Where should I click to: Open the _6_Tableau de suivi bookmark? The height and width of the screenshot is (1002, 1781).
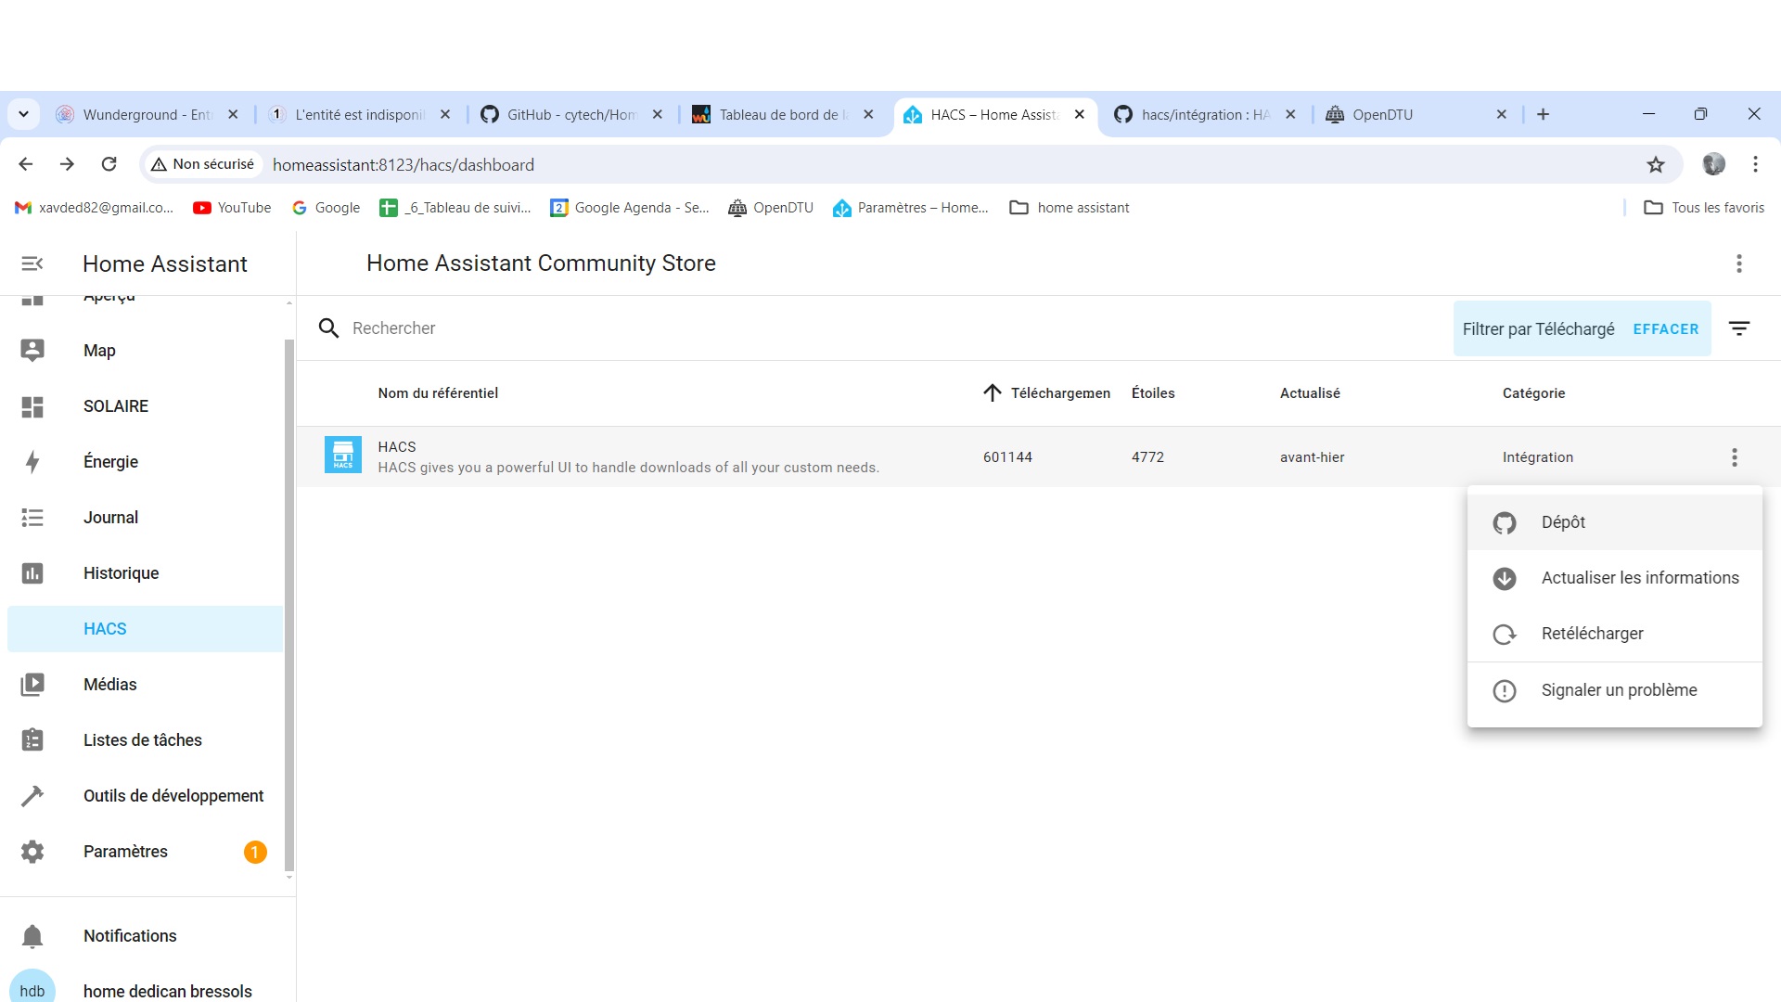pyautogui.click(x=455, y=208)
